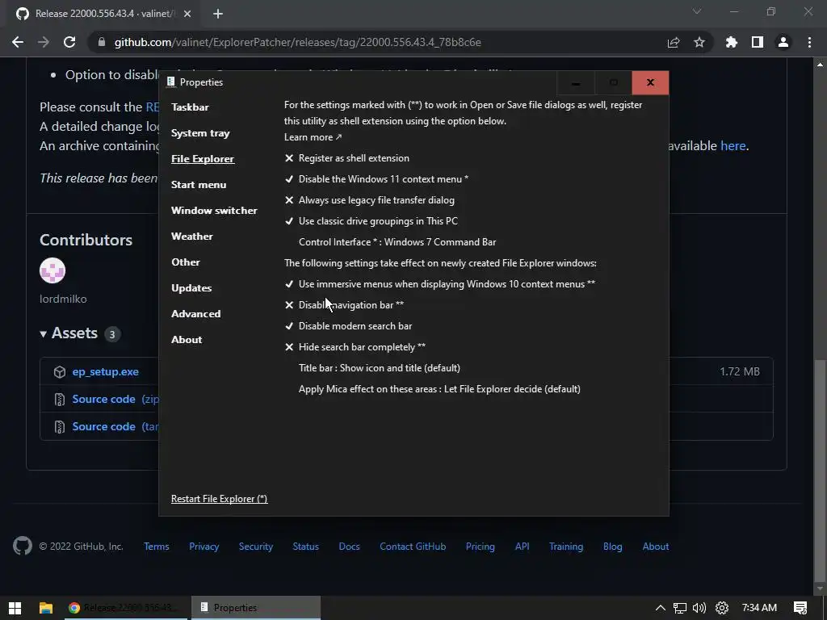Open the Taskbar section in Properties
Screen dimensions: 827x620
[x=190, y=107]
